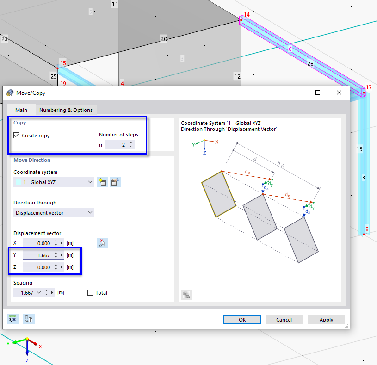
Task: Open the Spacing arrow menu
Action: 52,293
